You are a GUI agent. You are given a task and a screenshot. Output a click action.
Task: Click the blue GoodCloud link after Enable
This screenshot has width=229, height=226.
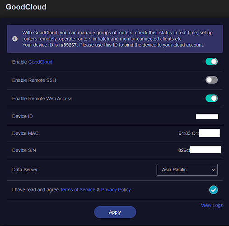pyautogui.click(x=40, y=62)
